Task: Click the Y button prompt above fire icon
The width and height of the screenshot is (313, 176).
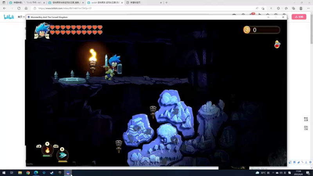Action: tap(47, 144)
